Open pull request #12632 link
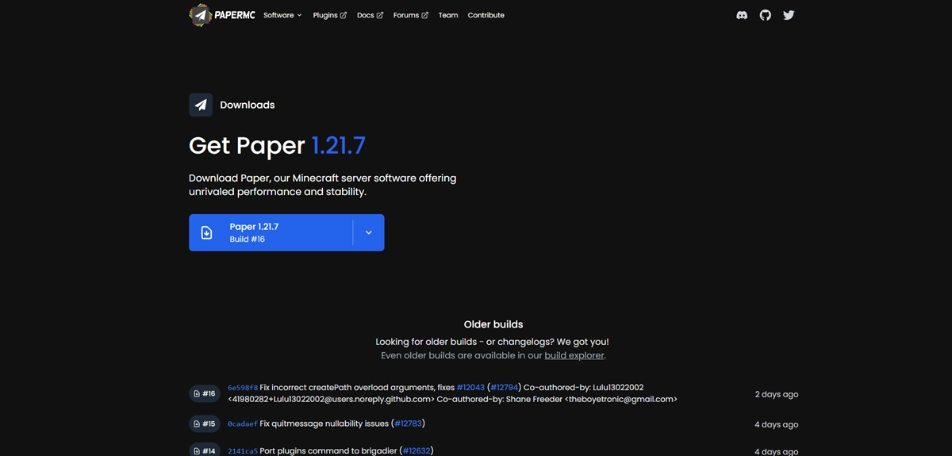This screenshot has width=952, height=456. click(416, 450)
